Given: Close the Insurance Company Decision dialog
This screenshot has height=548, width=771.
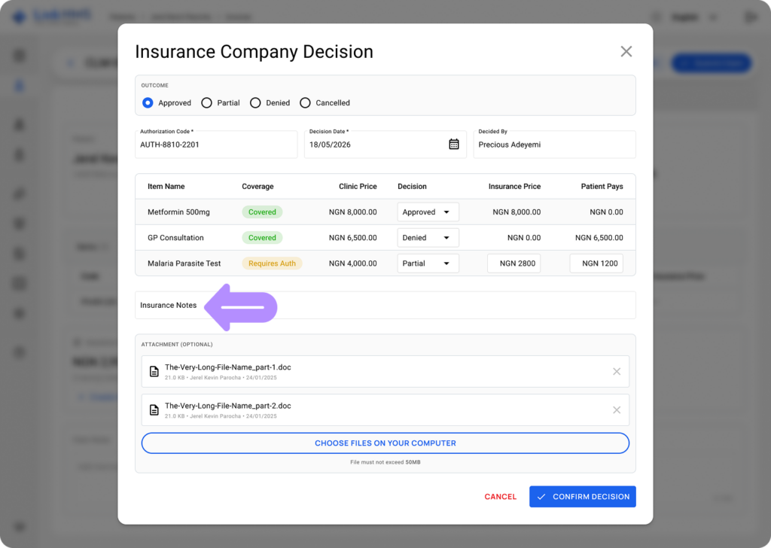Looking at the screenshot, I should 626,52.
